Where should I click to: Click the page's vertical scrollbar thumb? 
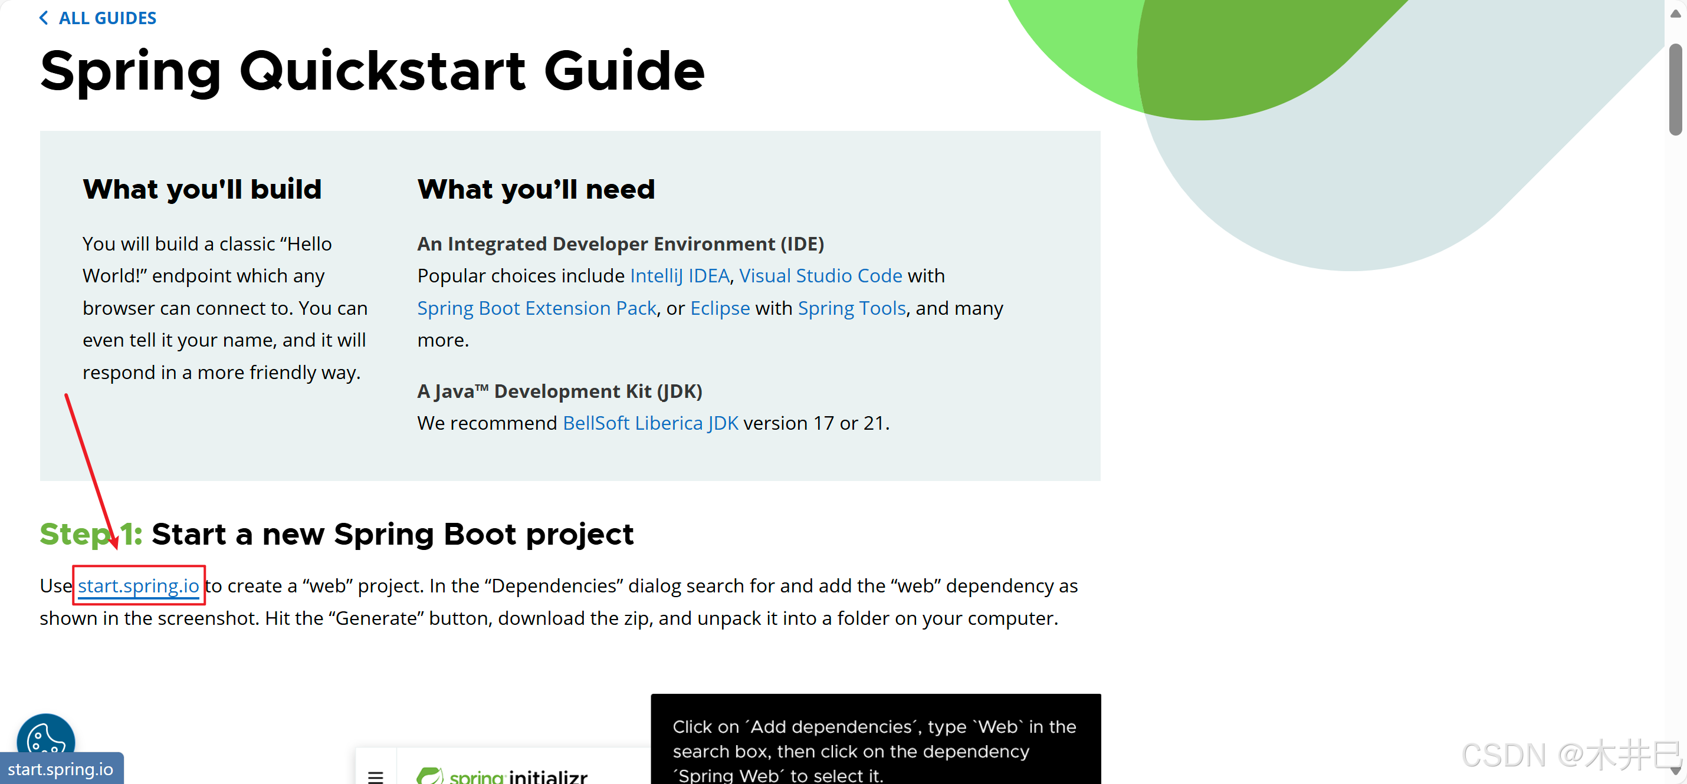point(1675,88)
